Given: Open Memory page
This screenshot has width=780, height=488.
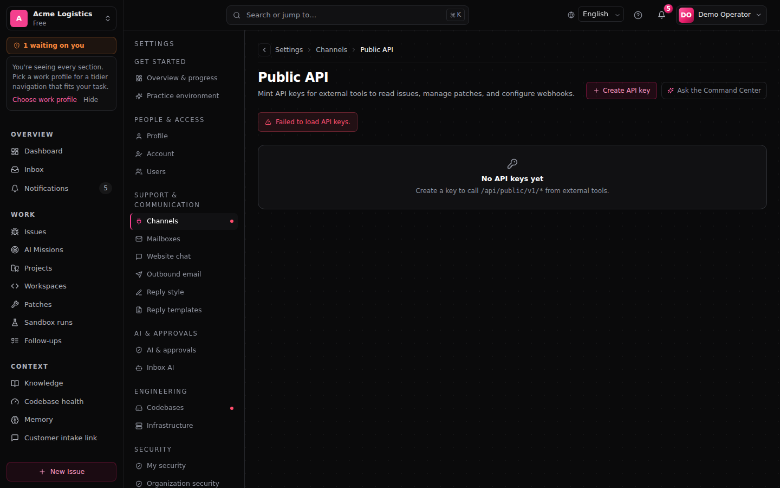Looking at the screenshot, I should 61,420.
